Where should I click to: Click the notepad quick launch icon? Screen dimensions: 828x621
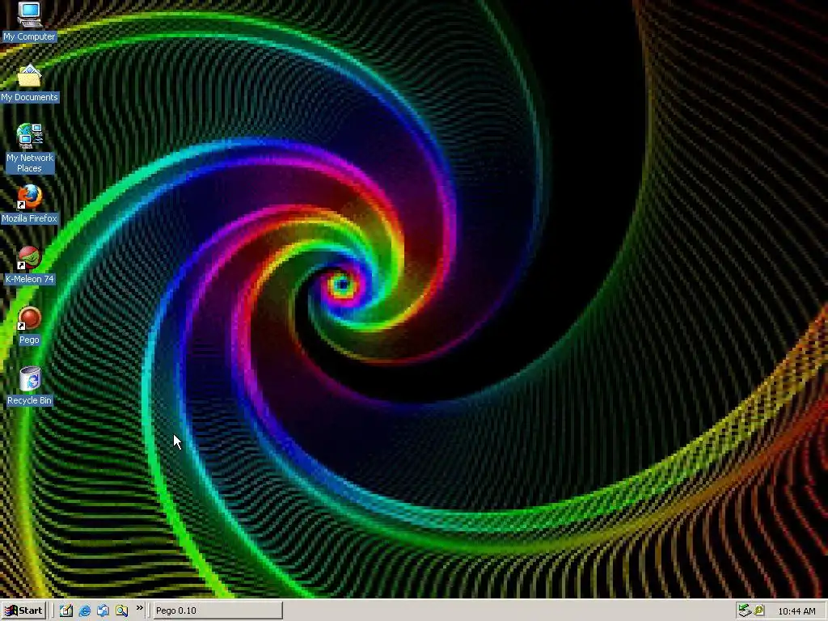66,610
